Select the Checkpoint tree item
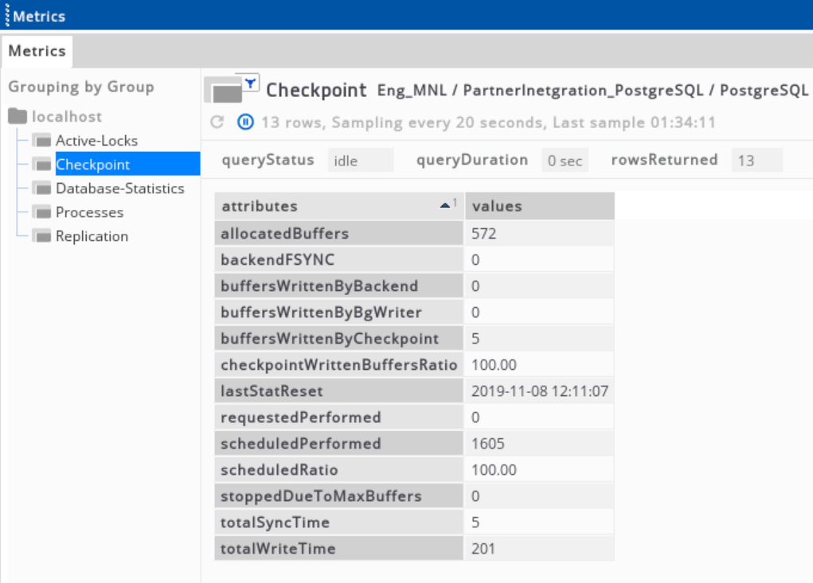The width and height of the screenshot is (813, 583). (92, 165)
